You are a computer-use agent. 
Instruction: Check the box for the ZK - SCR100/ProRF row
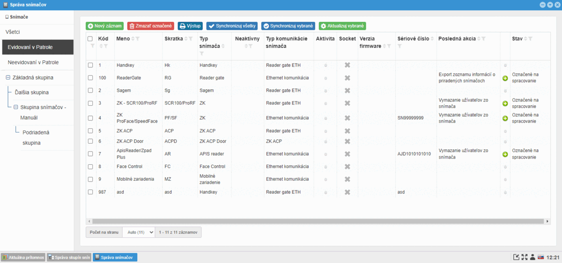[x=90, y=103]
